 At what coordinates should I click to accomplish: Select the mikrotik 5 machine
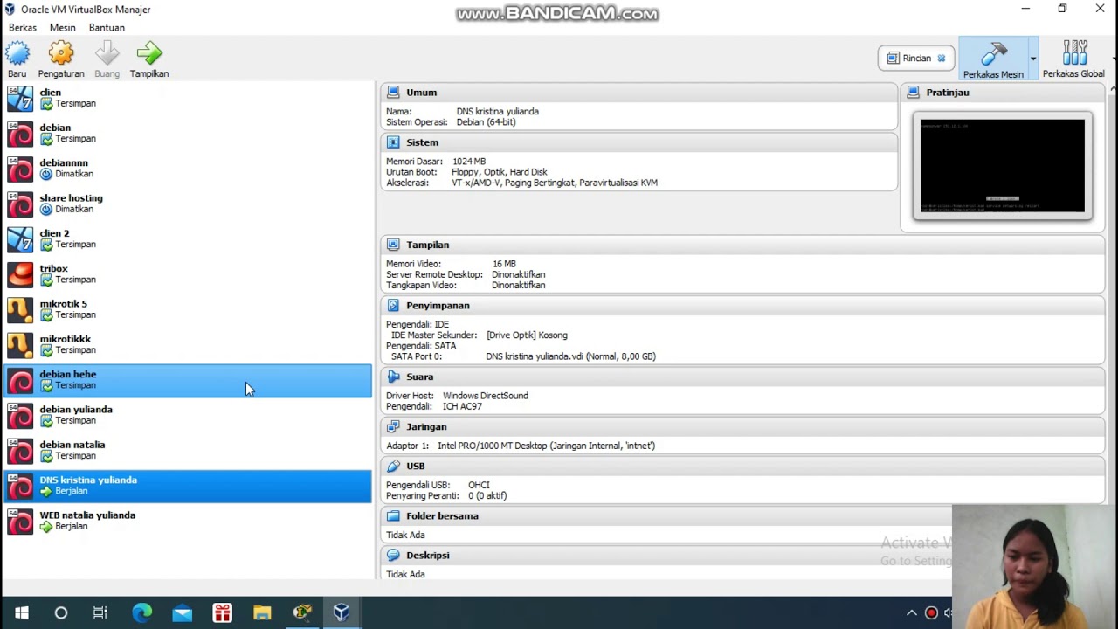click(x=188, y=309)
